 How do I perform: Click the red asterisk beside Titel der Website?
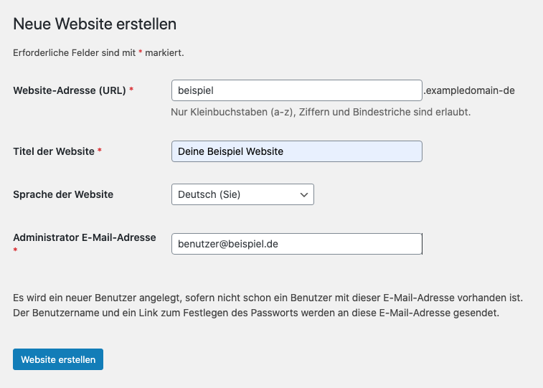click(100, 150)
